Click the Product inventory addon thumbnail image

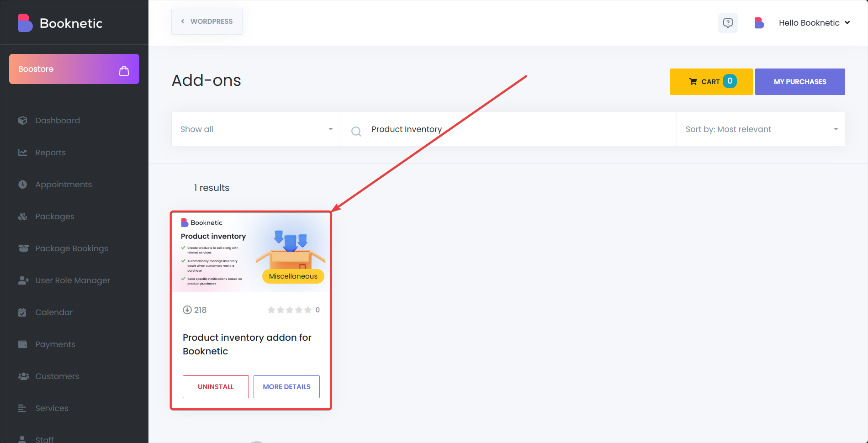click(251, 252)
